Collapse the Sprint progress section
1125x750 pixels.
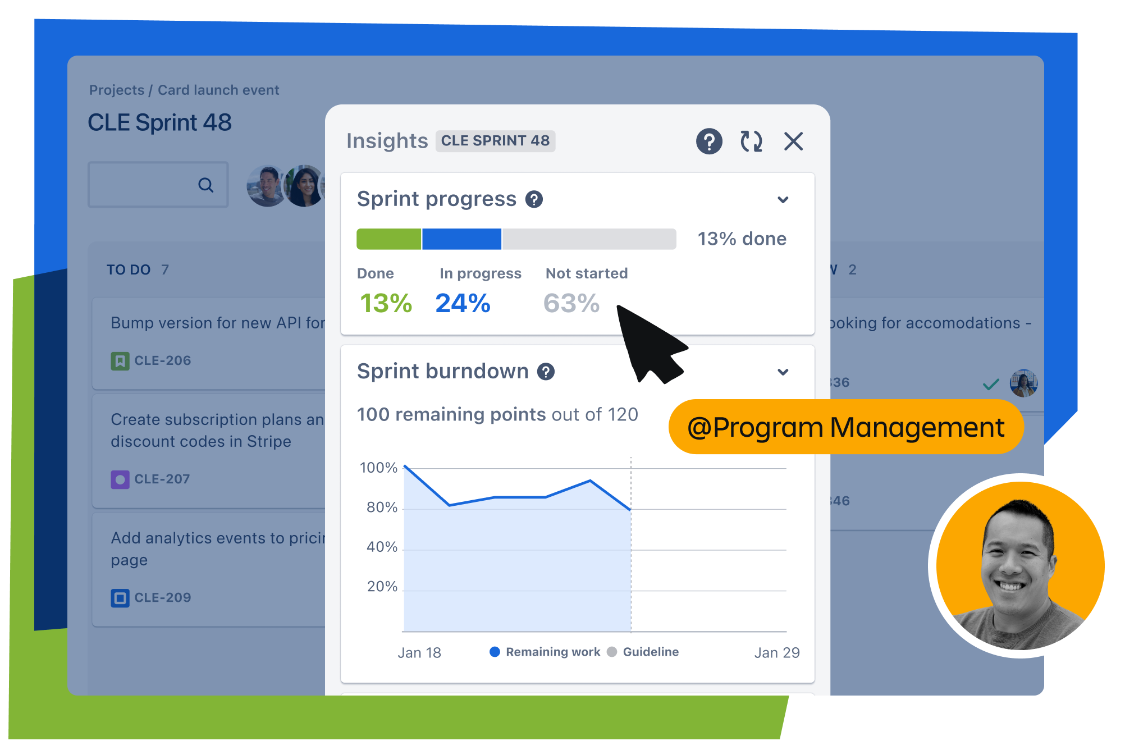coord(783,200)
